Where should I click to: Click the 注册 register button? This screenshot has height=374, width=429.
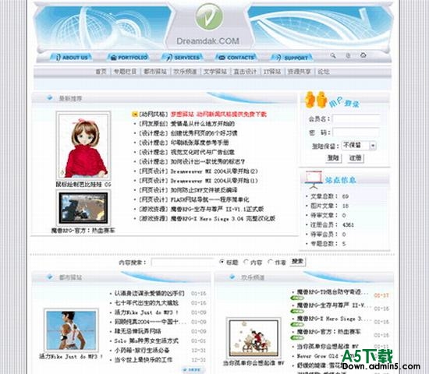tap(356, 158)
